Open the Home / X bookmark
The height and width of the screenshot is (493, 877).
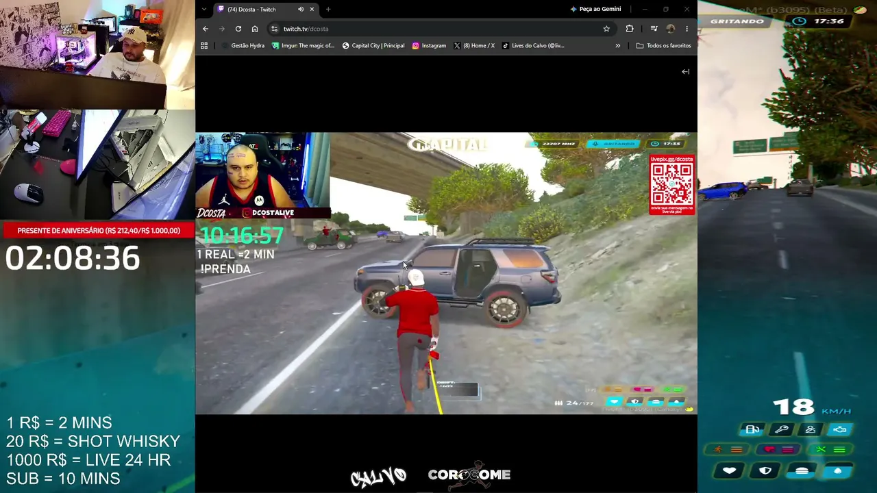point(473,46)
